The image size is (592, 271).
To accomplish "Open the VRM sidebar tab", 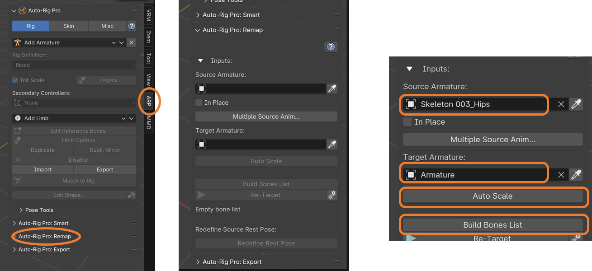I will click(148, 16).
